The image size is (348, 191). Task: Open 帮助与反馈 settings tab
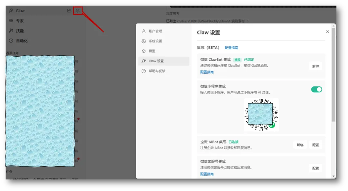[x=164, y=71]
